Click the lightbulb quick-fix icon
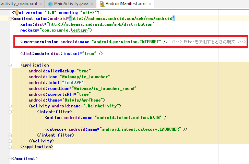249x164 pixels. [16, 13]
